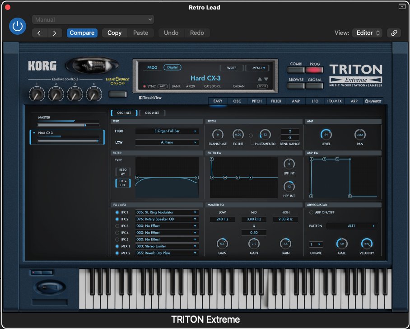
Task: Click the Master EQ HIGH gain knob
Action: coord(285,244)
